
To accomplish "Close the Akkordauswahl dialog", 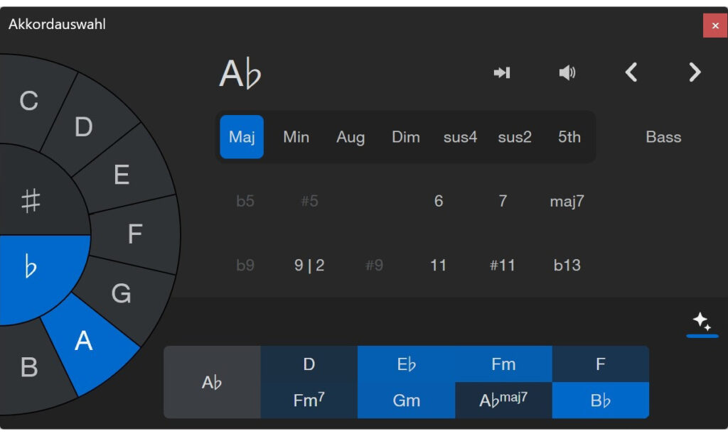I will 715,25.
